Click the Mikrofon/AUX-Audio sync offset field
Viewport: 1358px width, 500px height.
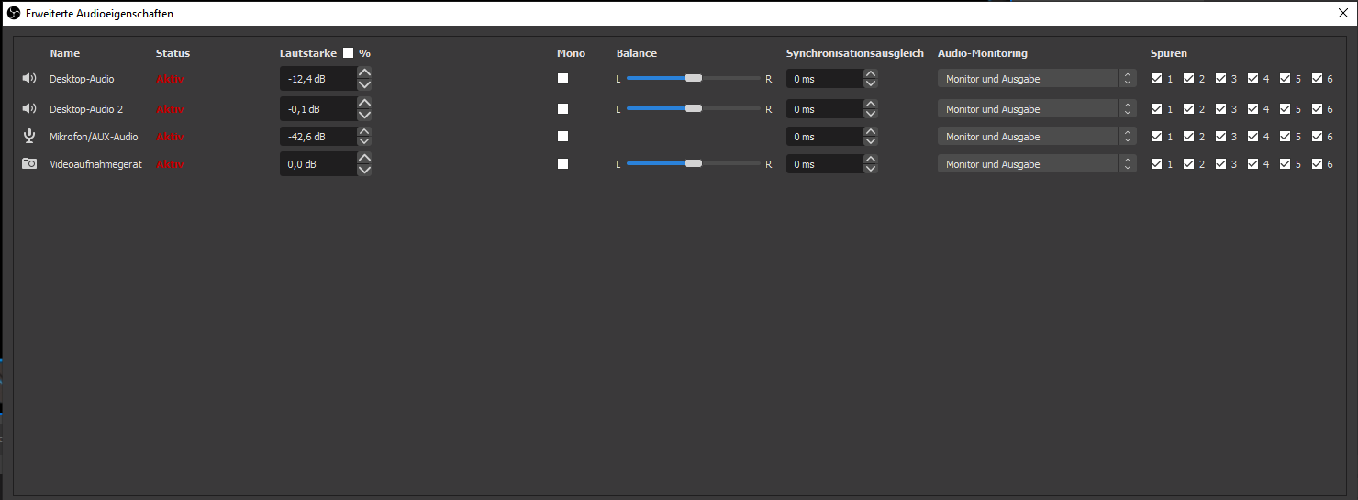tap(823, 137)
